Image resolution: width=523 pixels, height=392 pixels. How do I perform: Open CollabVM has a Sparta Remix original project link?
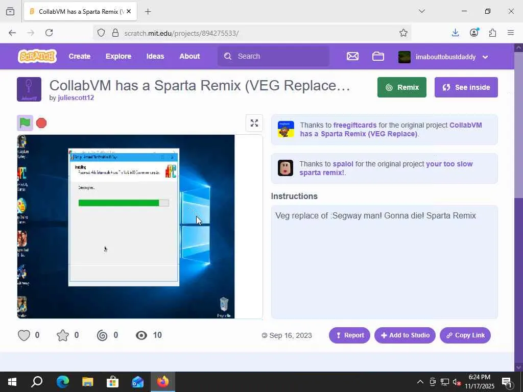(391, 129)
